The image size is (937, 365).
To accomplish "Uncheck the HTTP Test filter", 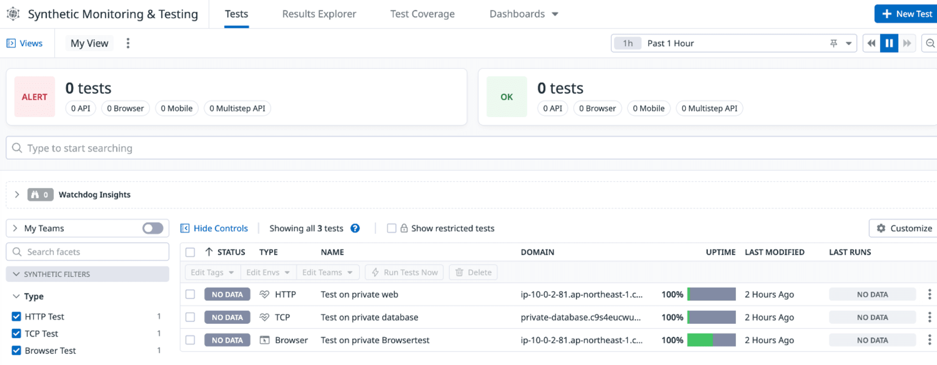I will pos(16,317).
